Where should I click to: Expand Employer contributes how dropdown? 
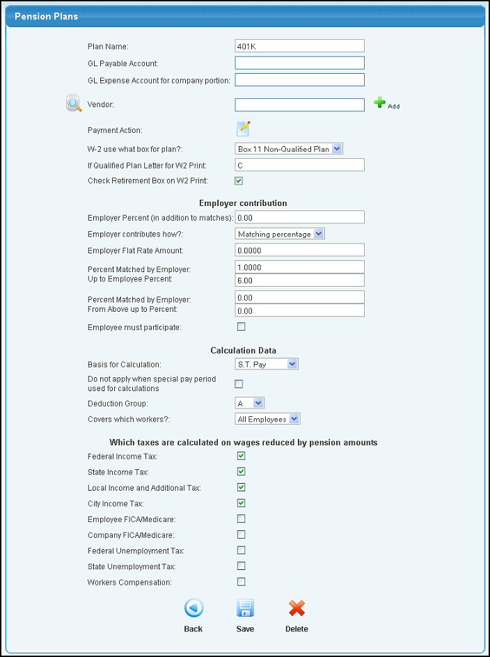coord(280,235)
